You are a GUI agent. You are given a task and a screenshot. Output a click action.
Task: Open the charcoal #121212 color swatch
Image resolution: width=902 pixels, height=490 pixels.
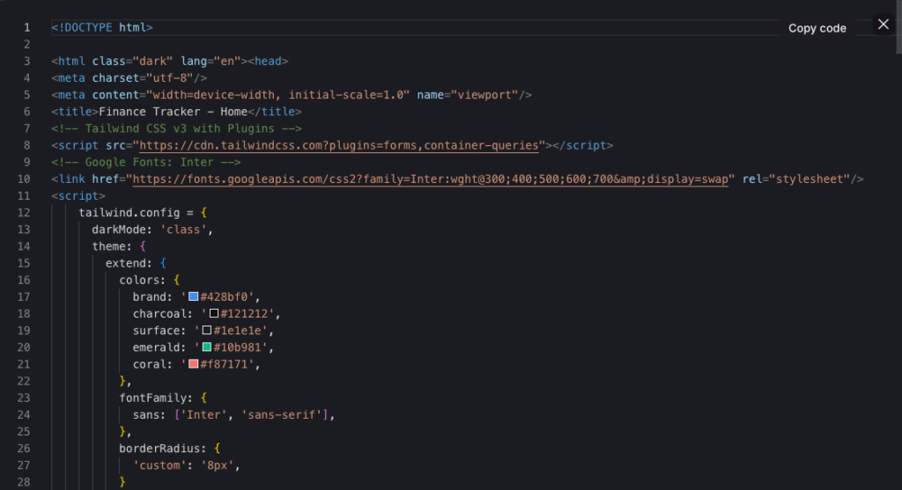213,313
